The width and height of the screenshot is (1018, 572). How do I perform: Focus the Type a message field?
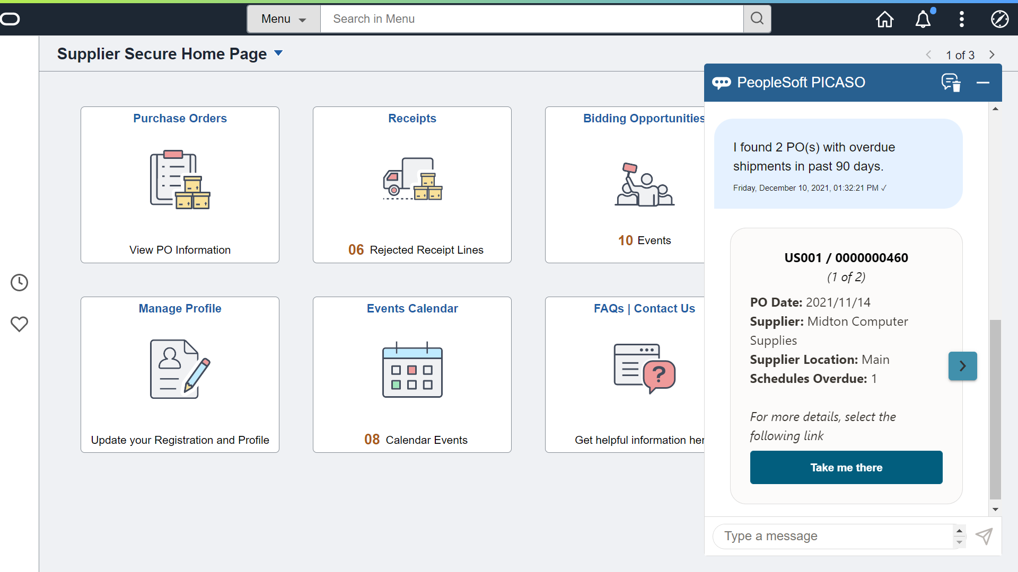point(832,536)
